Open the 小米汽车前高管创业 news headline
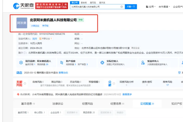Image resolution: width=183 pixels, height=122 pixels. [x=67, y=94]
